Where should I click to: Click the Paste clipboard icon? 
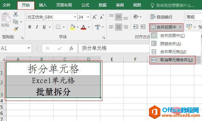tap(6, 17)
